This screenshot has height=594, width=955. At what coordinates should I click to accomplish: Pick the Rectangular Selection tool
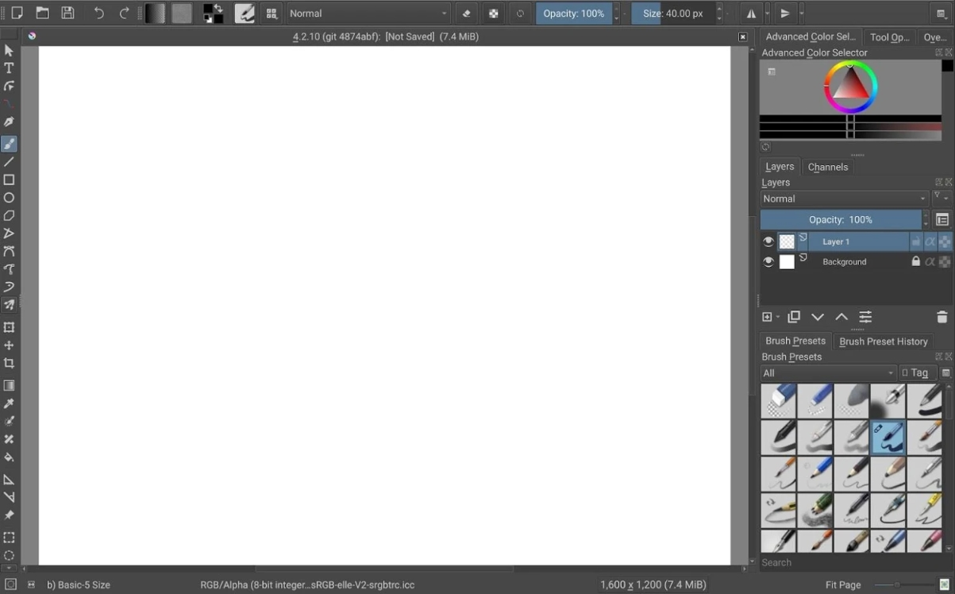10,536
